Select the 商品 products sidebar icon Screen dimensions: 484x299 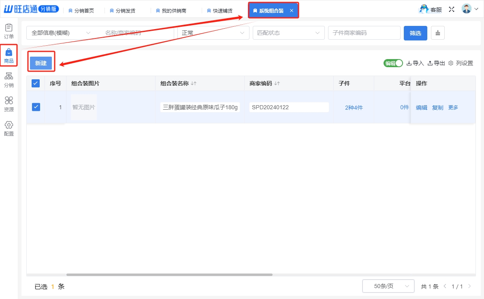9,55
